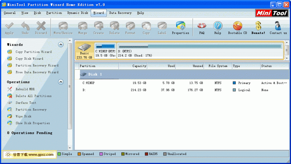Click the Primary type blue swatch
Screen dimensions: 291x164
point(234,83)
